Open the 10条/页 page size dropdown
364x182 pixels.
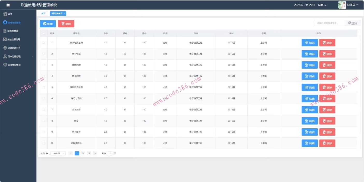pos(58,153)
